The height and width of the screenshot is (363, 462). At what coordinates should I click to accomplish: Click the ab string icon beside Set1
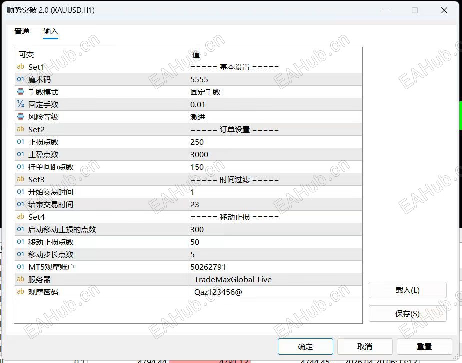(20, 67)
